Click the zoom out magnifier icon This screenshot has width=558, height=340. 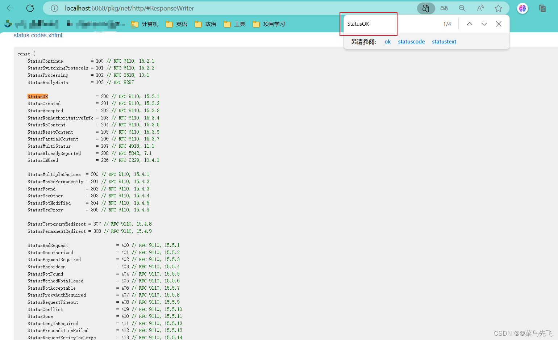(462, 8)
